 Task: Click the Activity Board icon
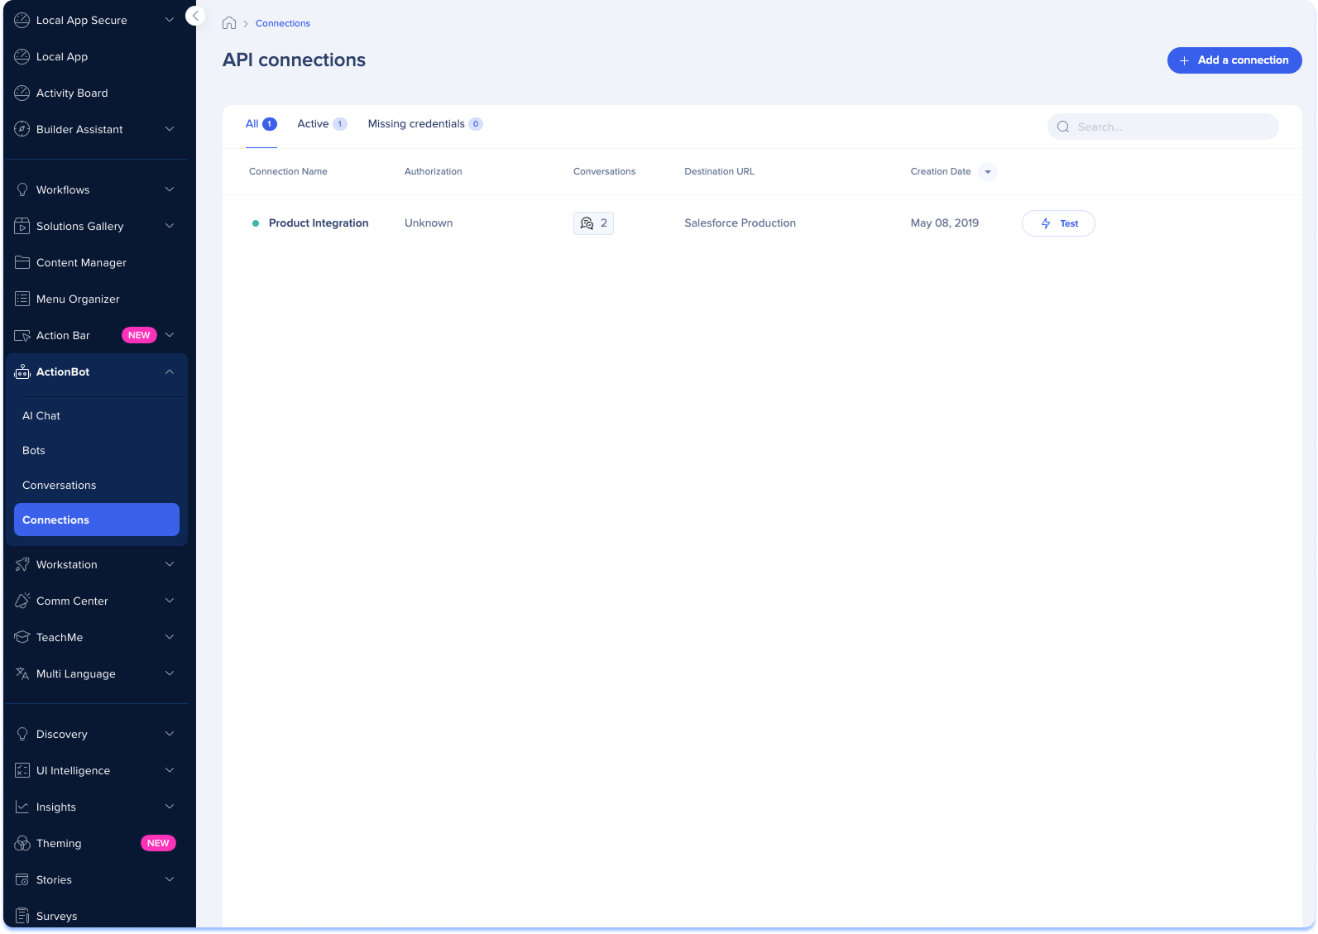tap(22, 93)
